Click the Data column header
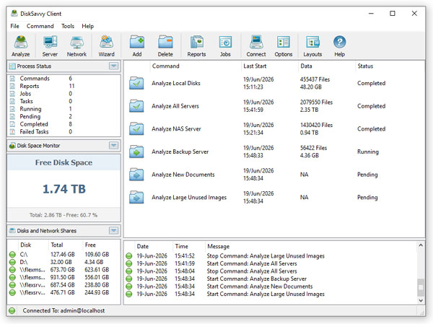433x324 pixels. click(326, 66)
